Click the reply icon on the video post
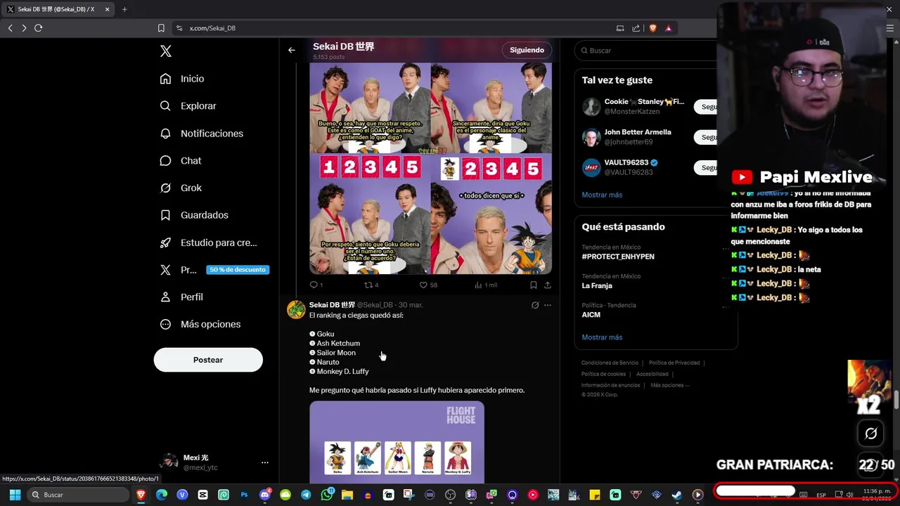The height and width of the screenshot is (506, 900). 314,285
